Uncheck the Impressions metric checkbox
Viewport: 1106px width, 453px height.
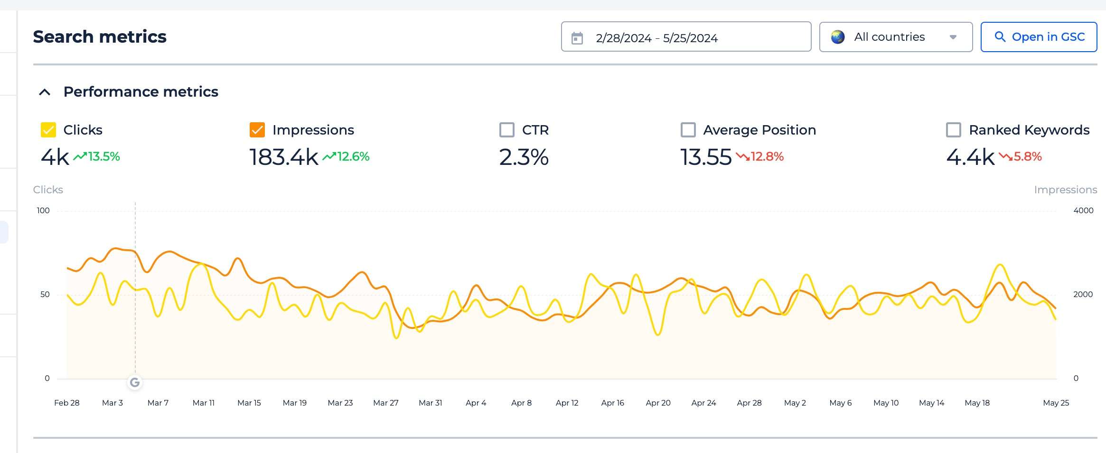point(257,130)
